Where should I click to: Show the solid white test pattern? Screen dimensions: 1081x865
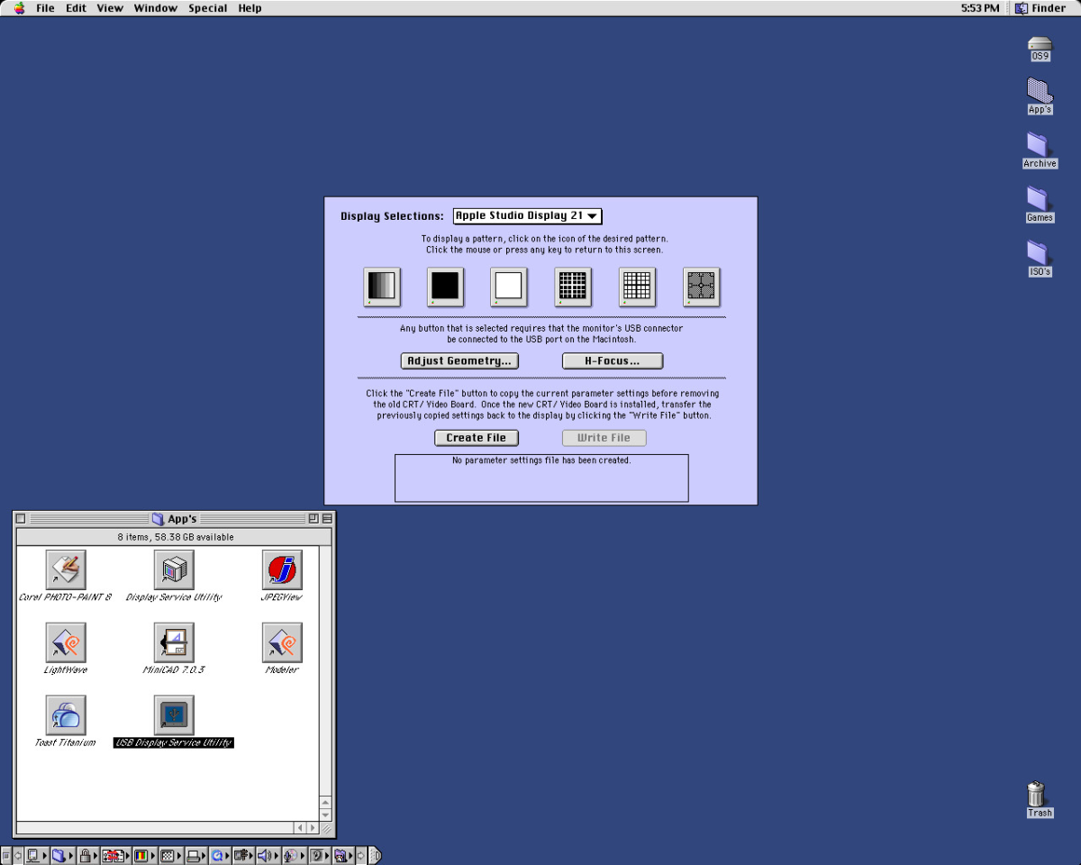tap(508, 287)
